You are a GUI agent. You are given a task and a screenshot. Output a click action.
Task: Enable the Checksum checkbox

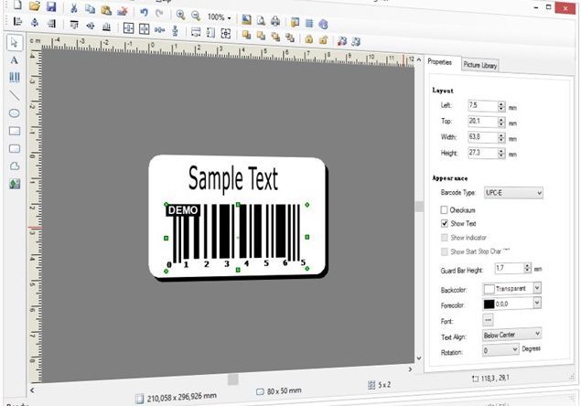click(x=444, y=210)
